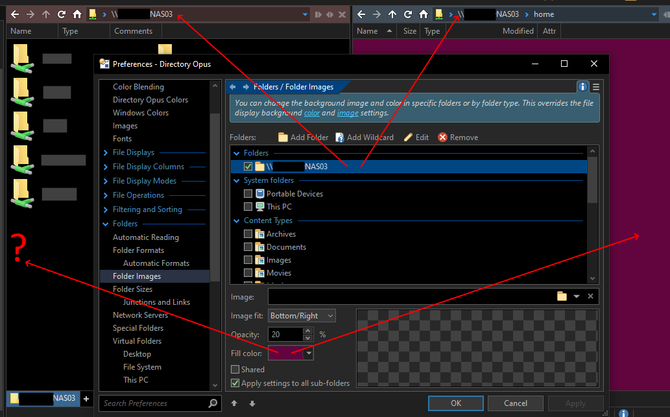Click the home icon in right pane
Screen dimensions: 670x417
pos(423,14)
